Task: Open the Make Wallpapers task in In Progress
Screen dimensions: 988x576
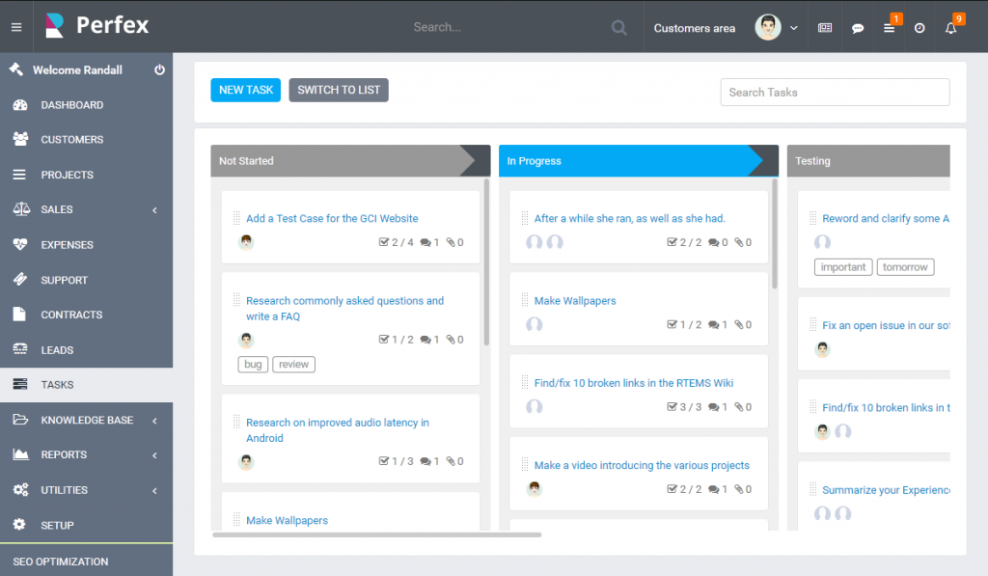Action: [x=574, y=300]
